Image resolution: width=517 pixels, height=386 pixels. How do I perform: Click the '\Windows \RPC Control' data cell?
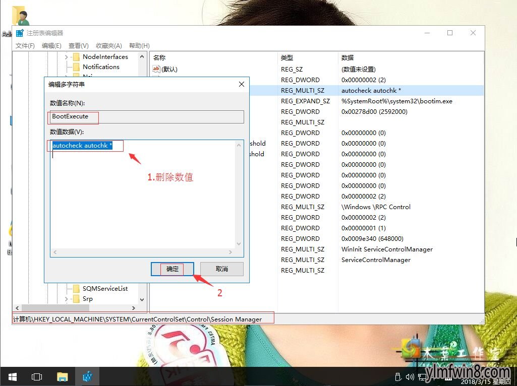376,207
